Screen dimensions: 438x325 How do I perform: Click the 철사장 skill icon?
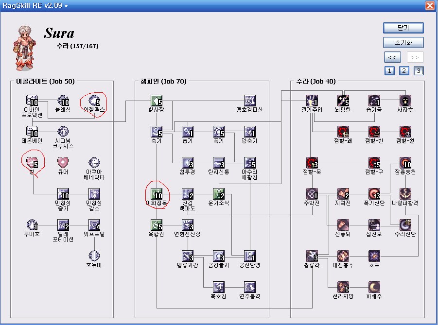157,101
